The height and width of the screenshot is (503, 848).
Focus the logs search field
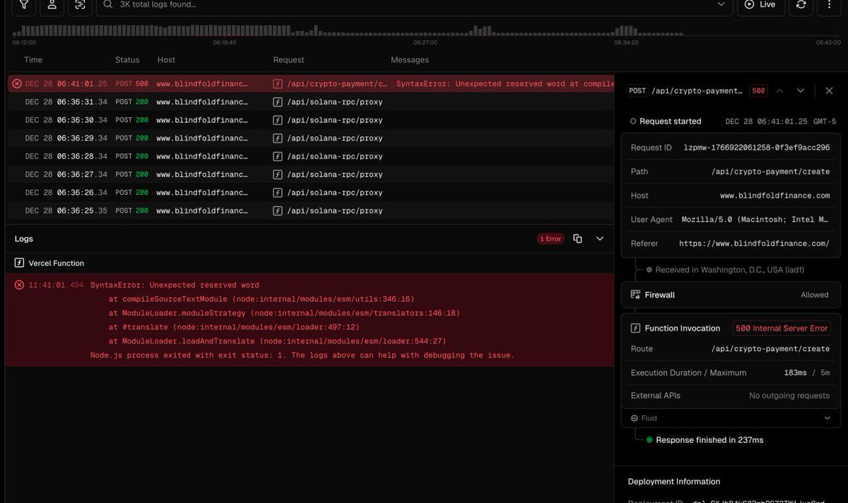[x=413, y=5]
